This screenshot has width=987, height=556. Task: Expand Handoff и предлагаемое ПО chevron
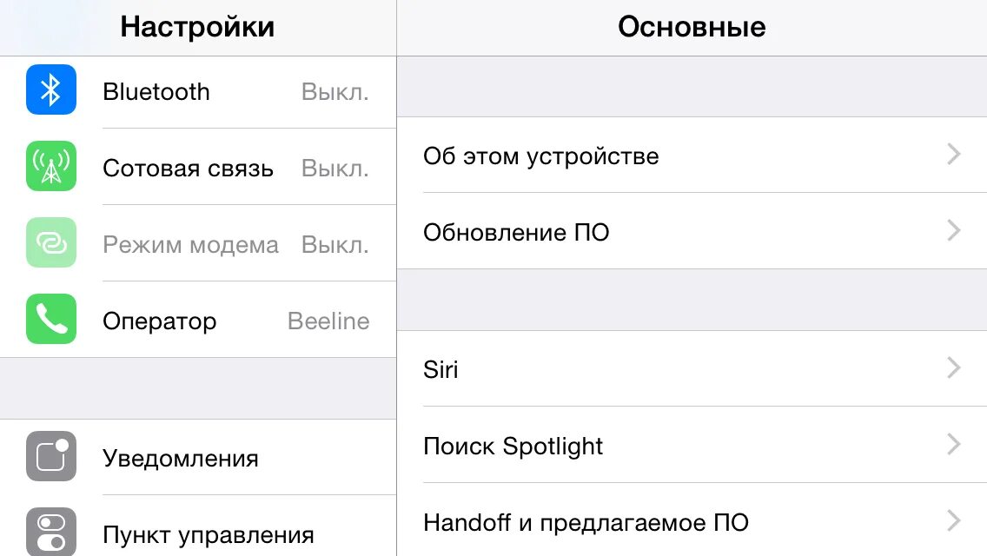[954, 521]
